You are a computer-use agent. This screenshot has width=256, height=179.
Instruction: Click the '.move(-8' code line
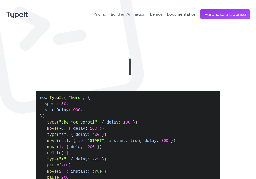74,128
